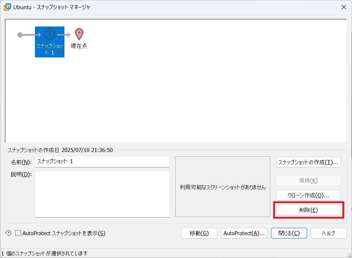Viewport: 352px width, 258px height.
Task: Select the スナップショット 1 snapshot node
Action: click(50, 42)
